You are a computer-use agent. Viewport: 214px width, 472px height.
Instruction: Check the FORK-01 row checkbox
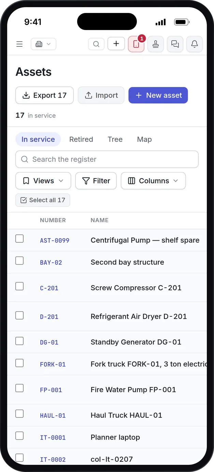pos(19,363)
